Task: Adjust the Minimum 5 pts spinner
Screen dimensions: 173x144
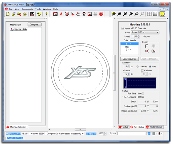Action: (128, 74)
